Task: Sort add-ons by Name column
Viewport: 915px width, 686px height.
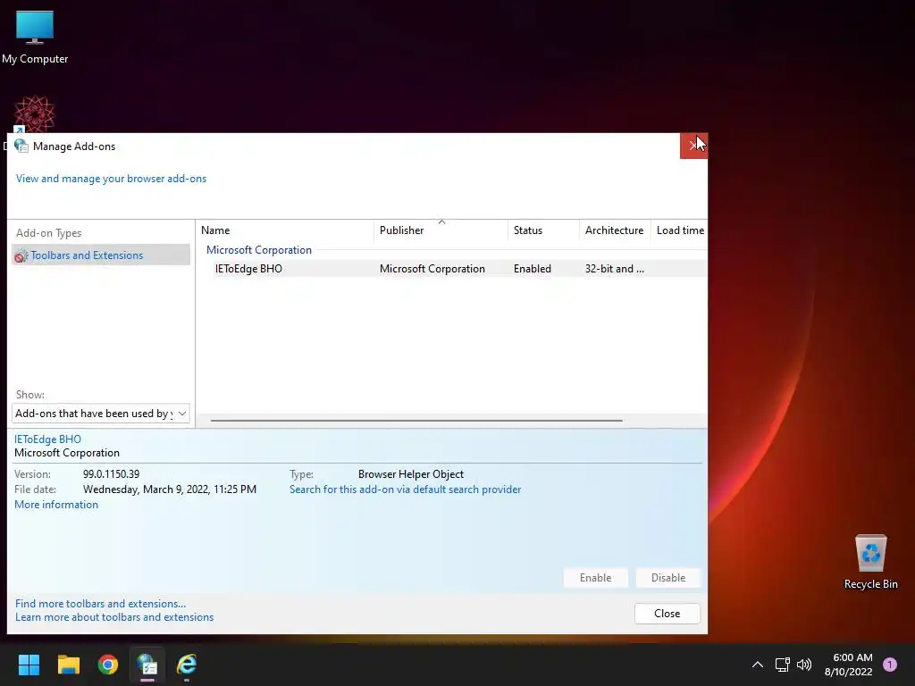Action: (x=285, y=230)
